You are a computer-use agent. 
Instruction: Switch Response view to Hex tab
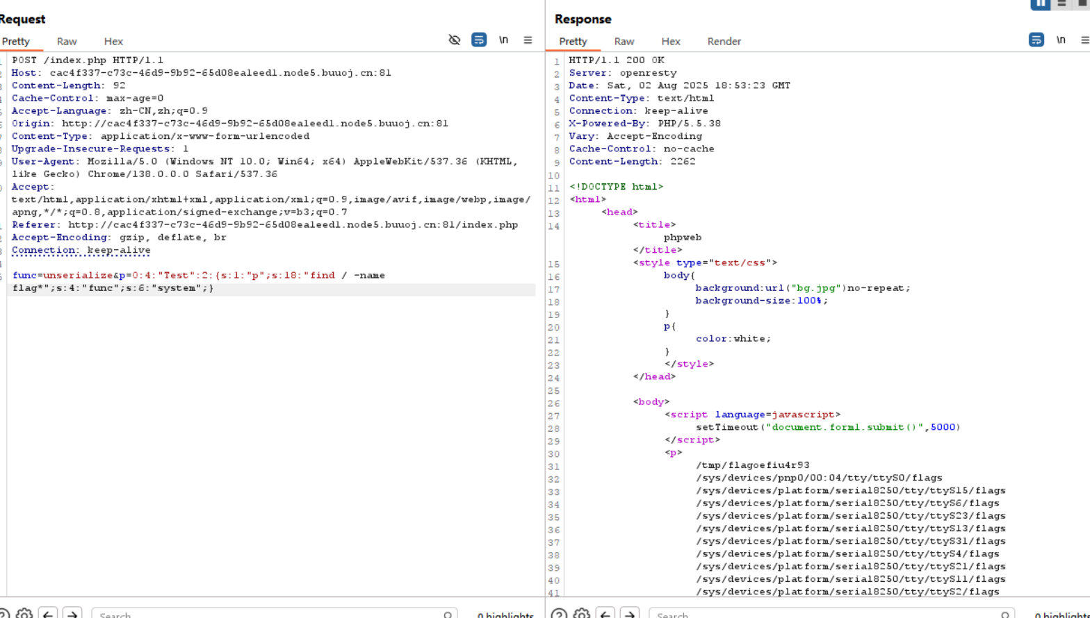click(x=671, y=42)
